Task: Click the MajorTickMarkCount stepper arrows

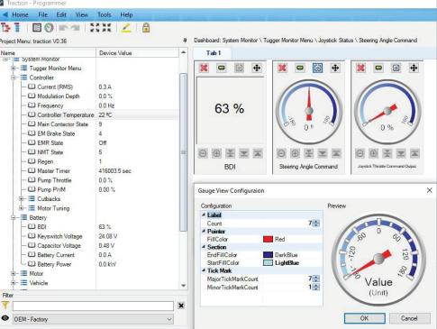Action: click(x=316, y=279)
